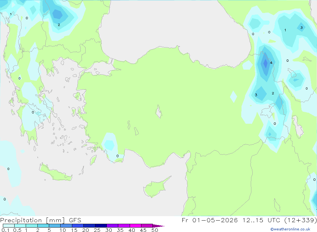The width and height of the screenshot is (317, 232).
Task: Select the '25' legend scale label
Action: (x=97, y=230)
